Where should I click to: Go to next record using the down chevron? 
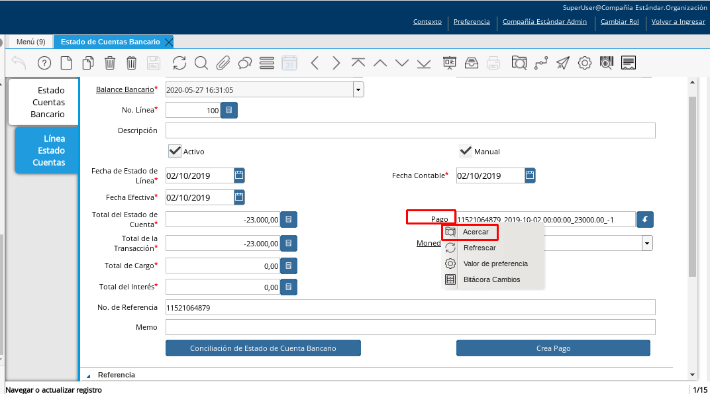tap(402, 63)
